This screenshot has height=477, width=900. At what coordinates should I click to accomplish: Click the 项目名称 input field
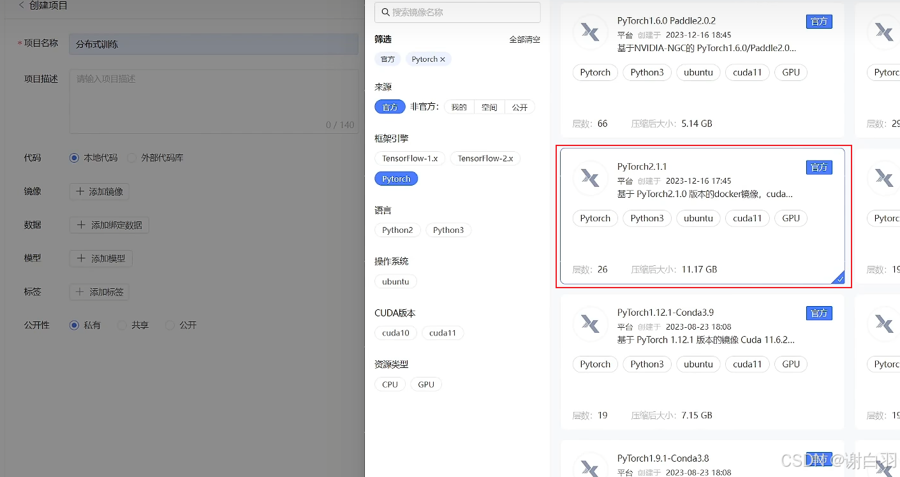214,44
